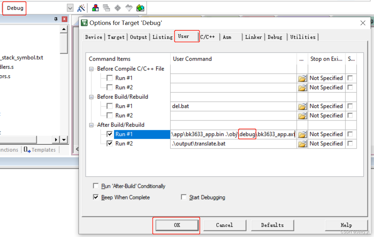Open the Templates tab in project panel
The width and height of the screenshot is (374, 237).
click(x=40, y=150)
